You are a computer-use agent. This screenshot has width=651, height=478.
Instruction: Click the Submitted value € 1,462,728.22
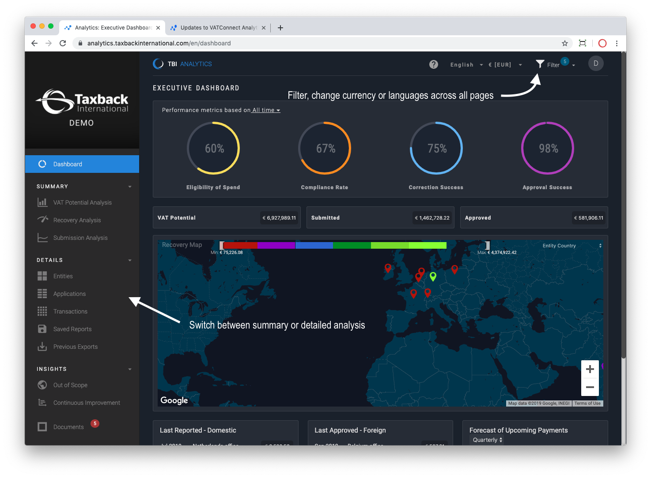(x=432, y=218)
